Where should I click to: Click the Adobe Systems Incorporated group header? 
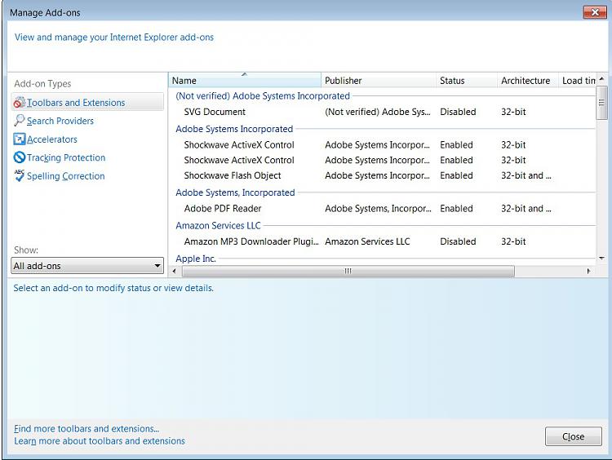coord(234,129)
